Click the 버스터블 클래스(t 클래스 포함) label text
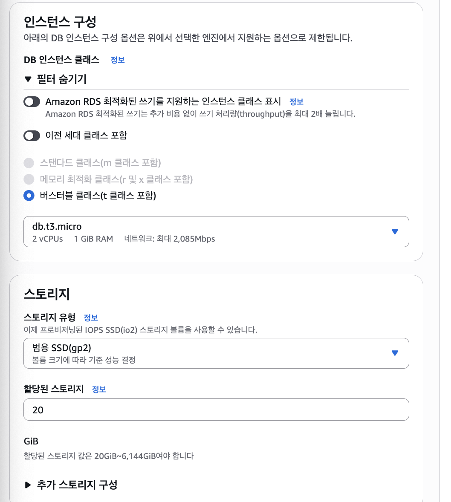The height and width of the screenshot is (502, 451). click(x=98, y=196)
